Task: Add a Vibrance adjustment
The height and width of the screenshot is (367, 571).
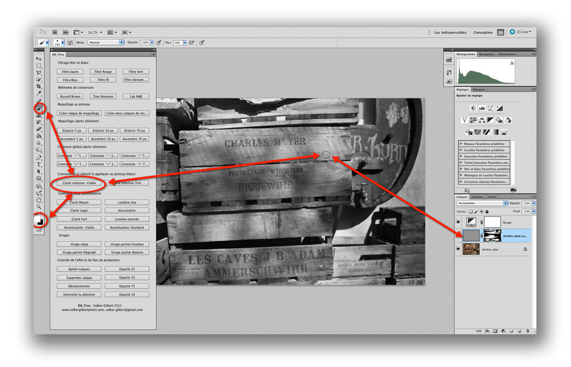Action: coord(464,120)
